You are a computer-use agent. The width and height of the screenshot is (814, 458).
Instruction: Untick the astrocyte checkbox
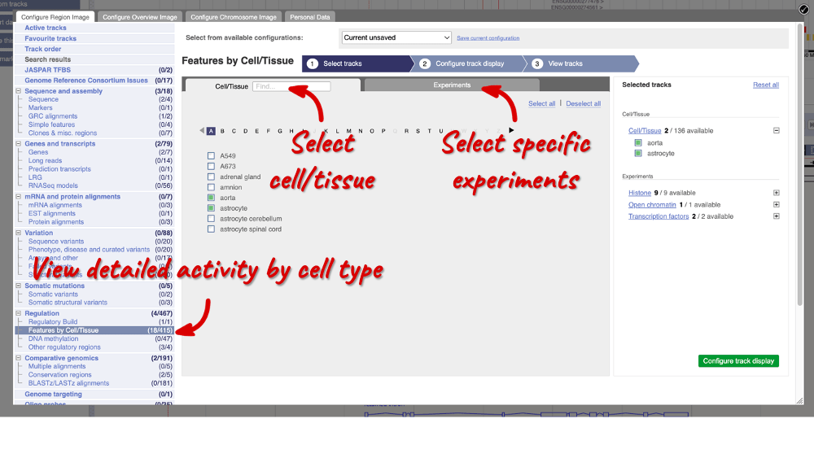(211, 208)
